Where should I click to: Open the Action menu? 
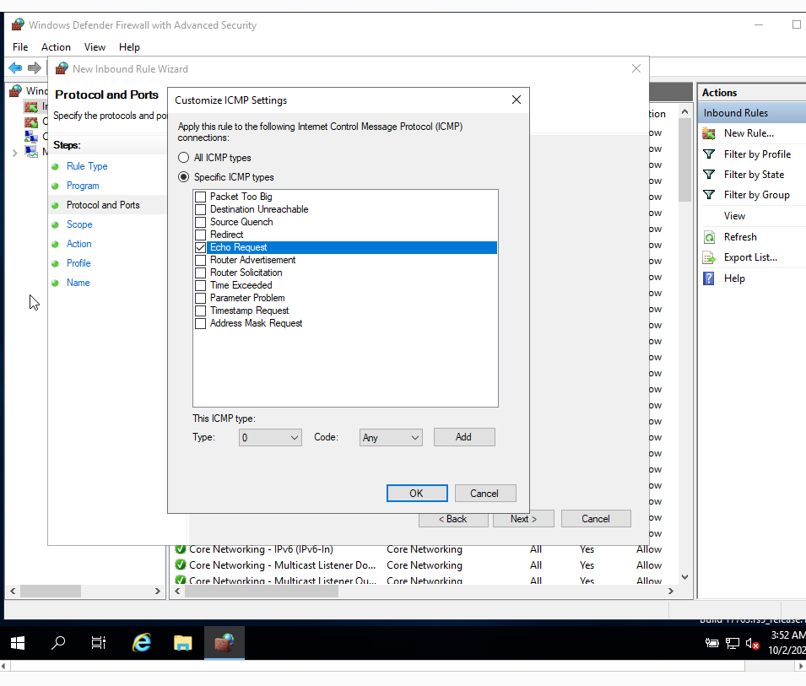click(x=56, y=47)
